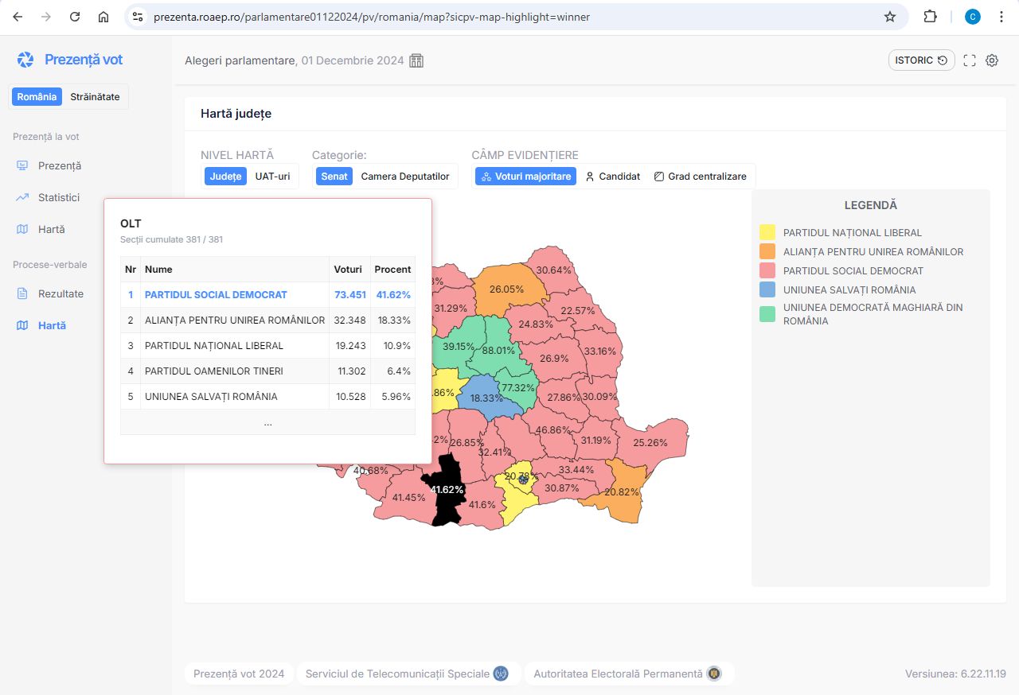Select Grad centralizare highlight option
Image resolution: width=1019 pixels, height=695 pixels.
[x=700, y=177]
